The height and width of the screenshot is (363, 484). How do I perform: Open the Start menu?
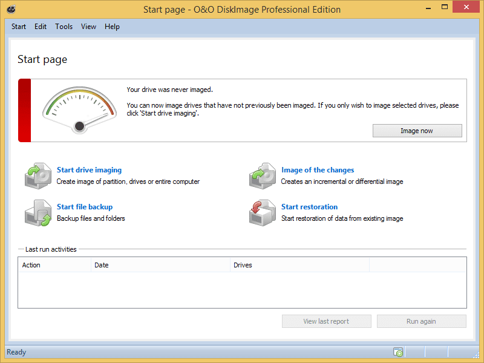click(19, 27)
